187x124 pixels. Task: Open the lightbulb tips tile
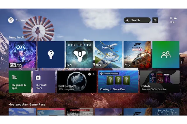coord(51,55)
